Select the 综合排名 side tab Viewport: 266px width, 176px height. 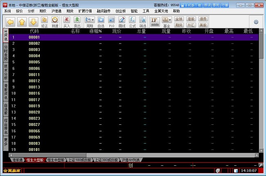pos(6,126)
